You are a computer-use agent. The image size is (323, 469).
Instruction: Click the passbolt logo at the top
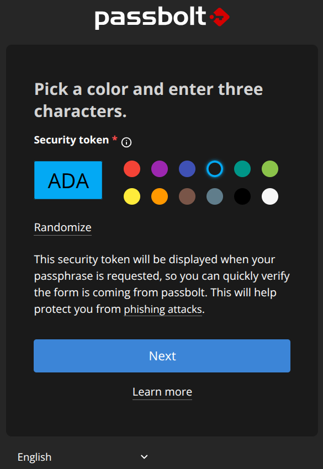[x=162, y=17]
